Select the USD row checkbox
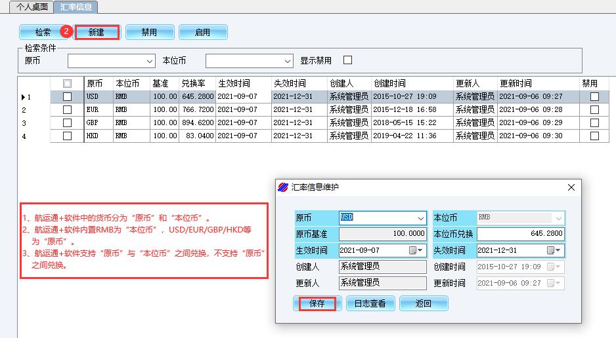 pos(67,97)
